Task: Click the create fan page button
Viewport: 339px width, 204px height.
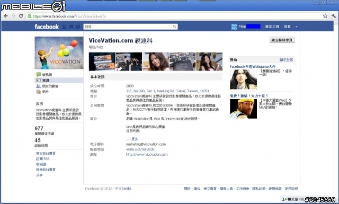Action: tap(282, 40)
